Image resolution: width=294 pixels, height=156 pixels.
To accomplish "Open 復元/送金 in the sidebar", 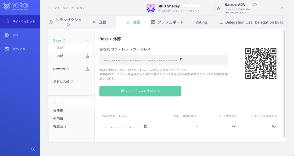I will point(19,49).
